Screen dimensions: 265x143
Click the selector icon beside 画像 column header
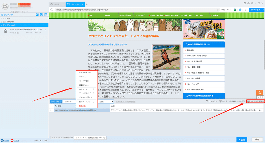point(56,106)
